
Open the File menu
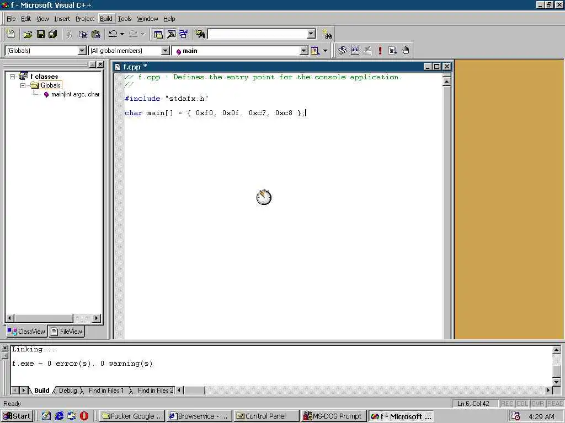tap(11, 19)
